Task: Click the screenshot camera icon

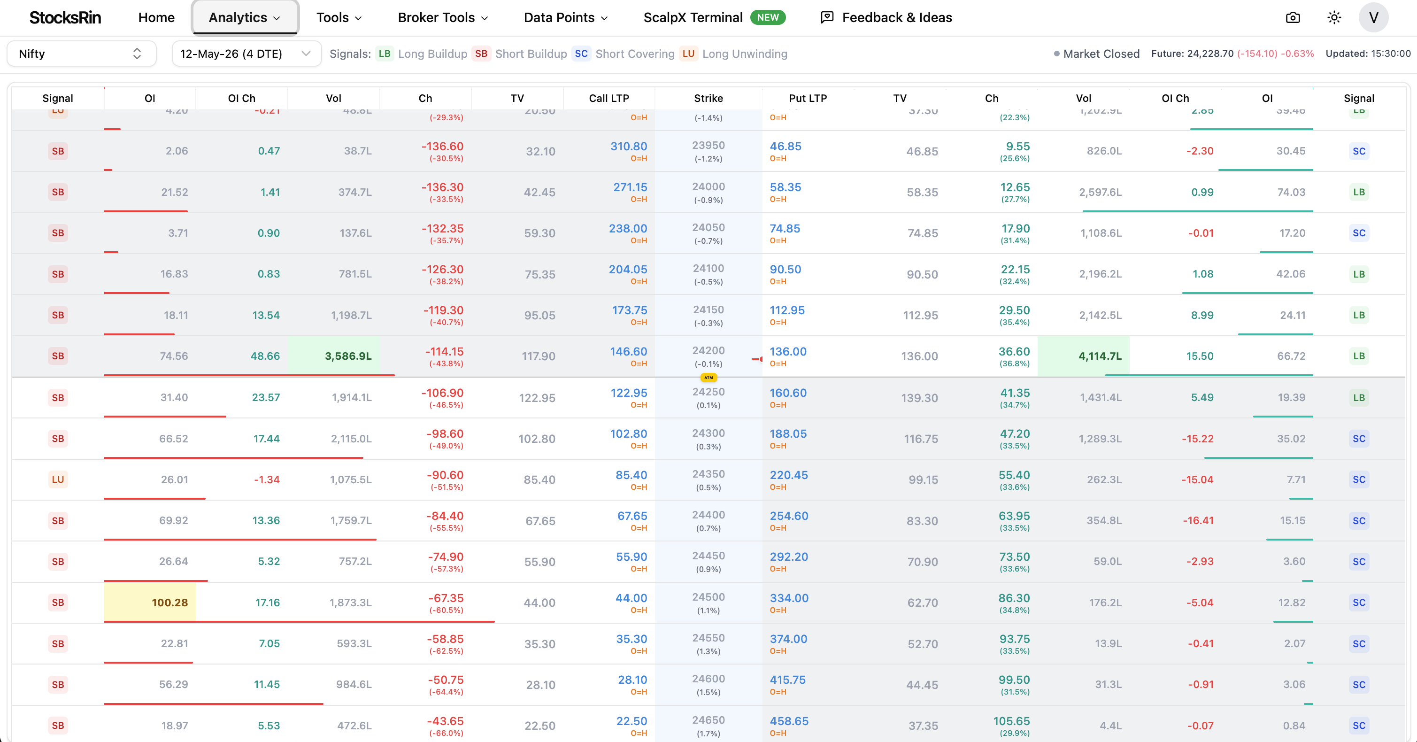Action: (x=1293, y=17)
